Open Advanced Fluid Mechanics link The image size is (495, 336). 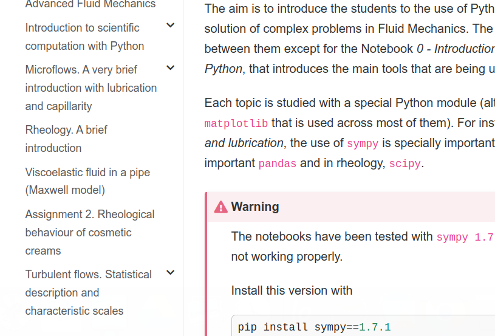(x=90, y=4)
